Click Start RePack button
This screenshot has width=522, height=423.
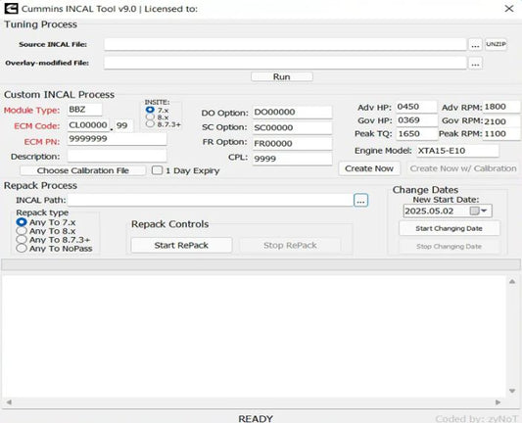[x=181, y=245]
